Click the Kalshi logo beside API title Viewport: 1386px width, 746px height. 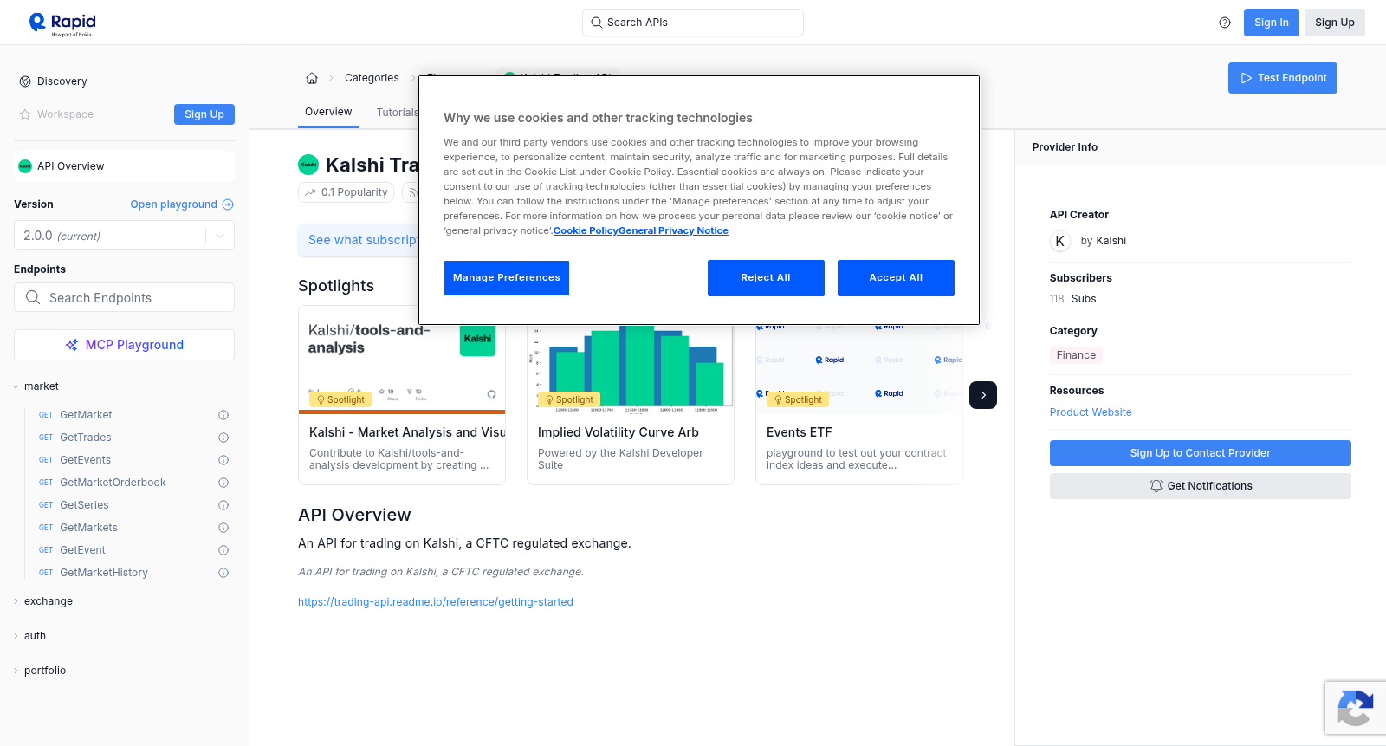[x=308, y=165]
